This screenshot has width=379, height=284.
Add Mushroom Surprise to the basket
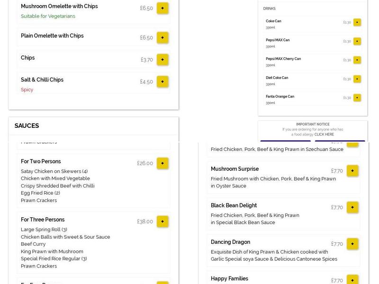click(352, 171)
